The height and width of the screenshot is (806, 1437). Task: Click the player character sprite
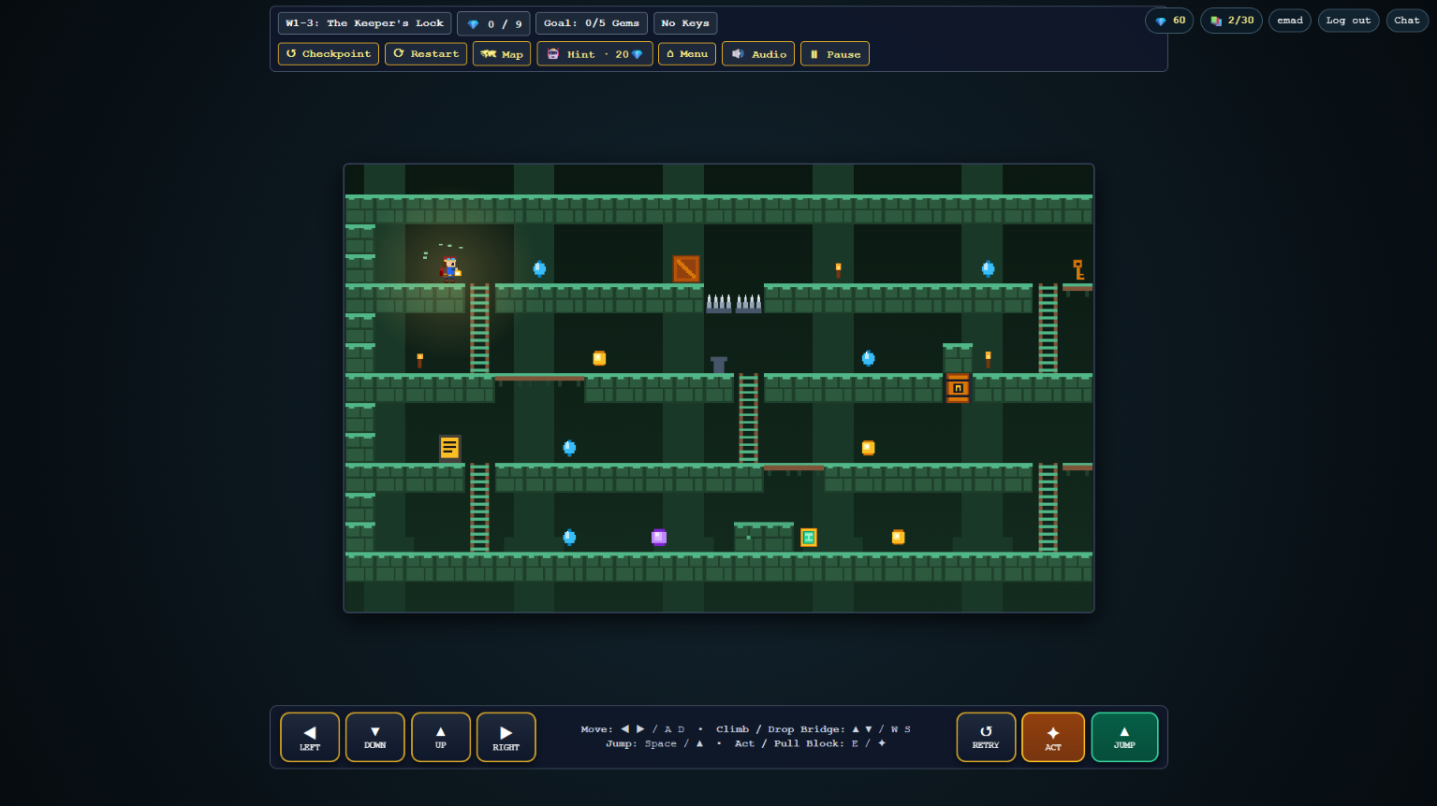(x=450, y=269)
